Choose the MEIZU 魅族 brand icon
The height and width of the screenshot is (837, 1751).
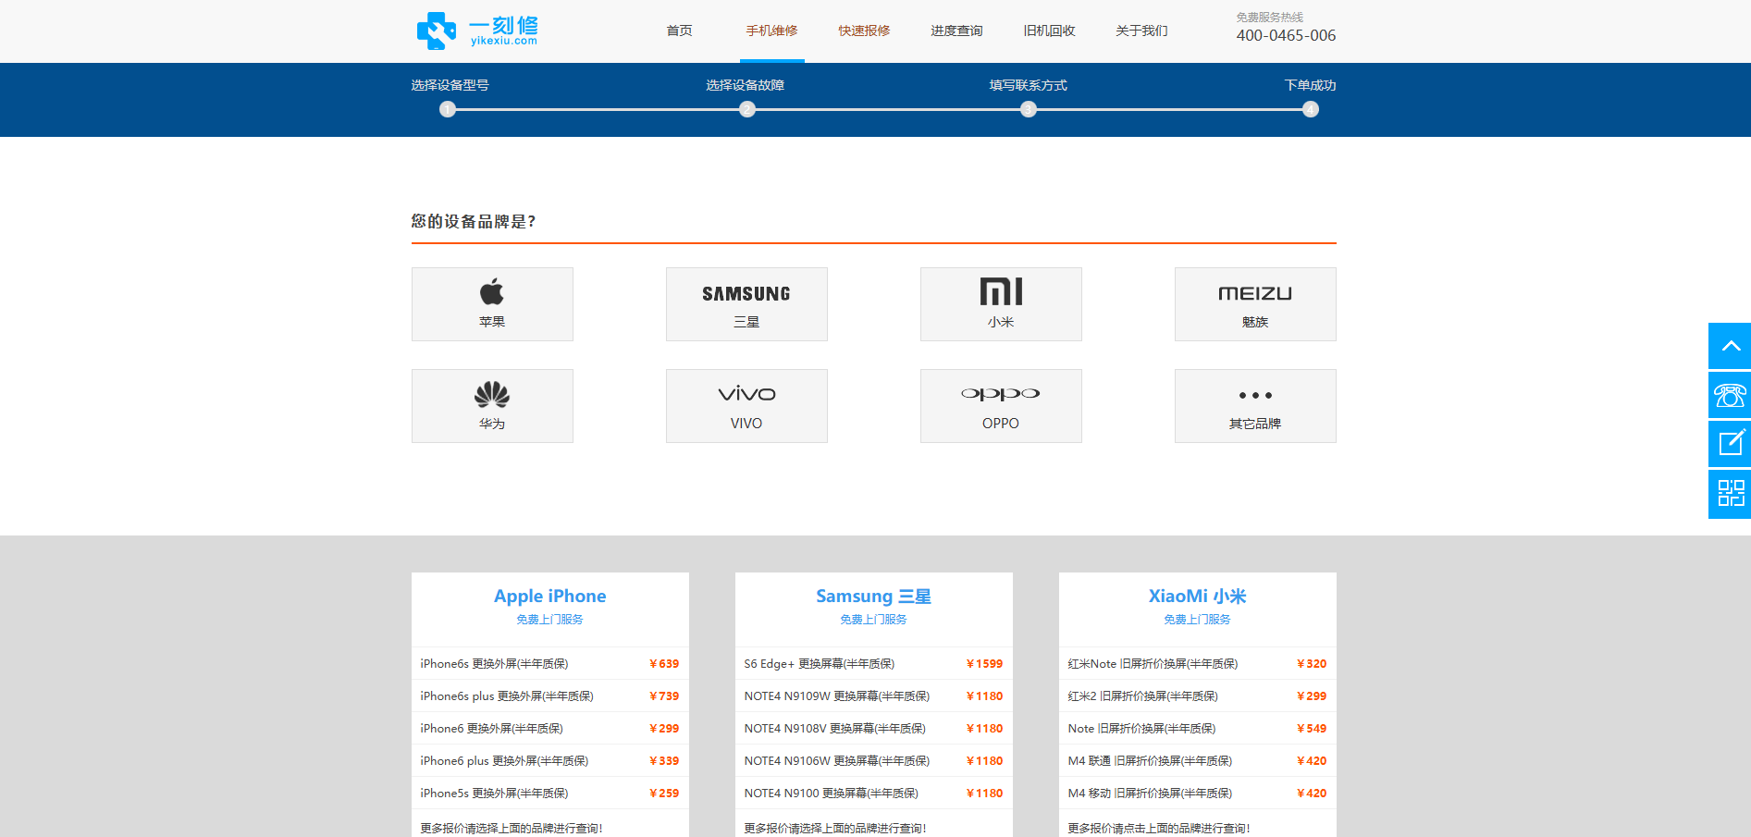point(1254,303)
